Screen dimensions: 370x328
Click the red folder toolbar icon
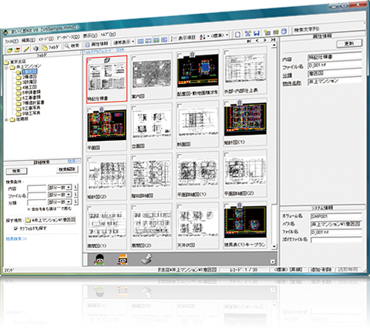tap(17, 50)
